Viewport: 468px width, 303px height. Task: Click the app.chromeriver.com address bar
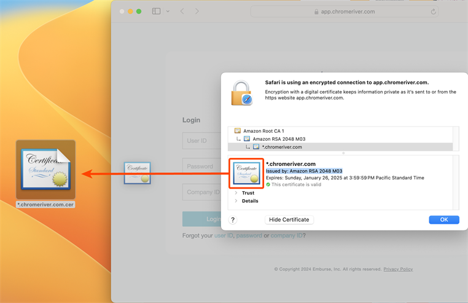[345, 12]
